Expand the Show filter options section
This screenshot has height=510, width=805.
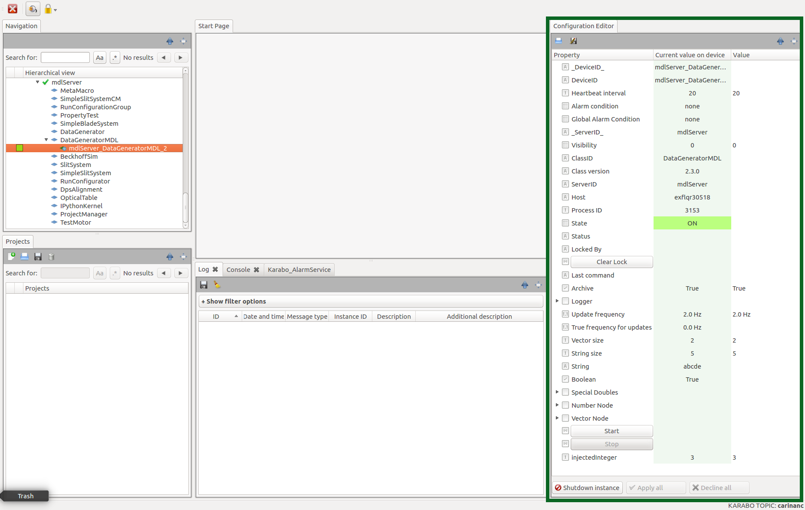(371, 301)
